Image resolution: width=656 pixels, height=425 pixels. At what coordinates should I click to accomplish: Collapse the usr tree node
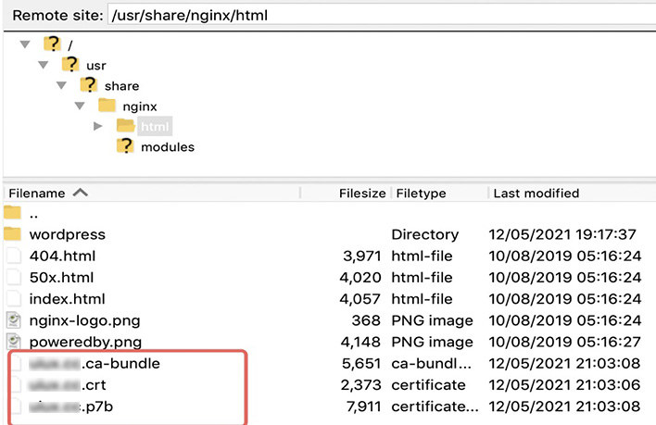click(x=44, y=65)
